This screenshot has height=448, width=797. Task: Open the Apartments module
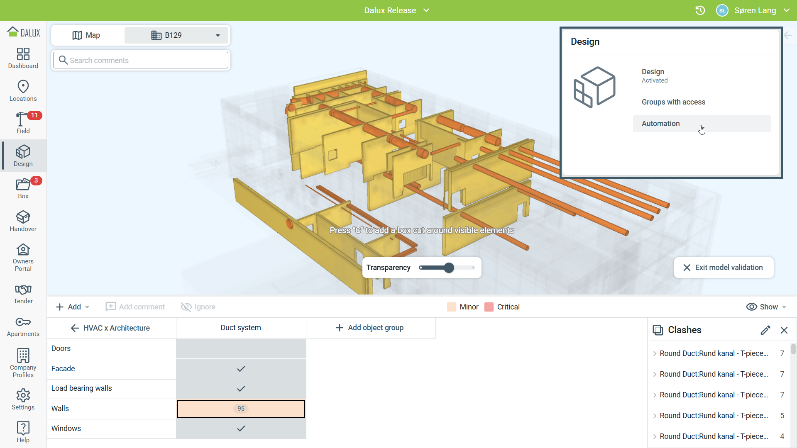coord(23,326)
